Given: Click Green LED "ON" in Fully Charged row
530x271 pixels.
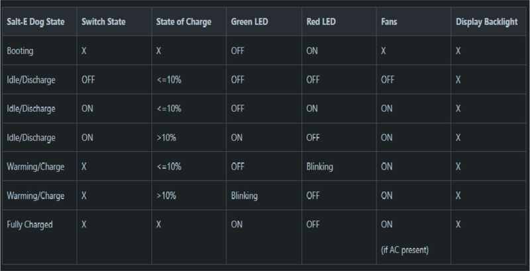Looking at the screenshot, I should (237, 225).
